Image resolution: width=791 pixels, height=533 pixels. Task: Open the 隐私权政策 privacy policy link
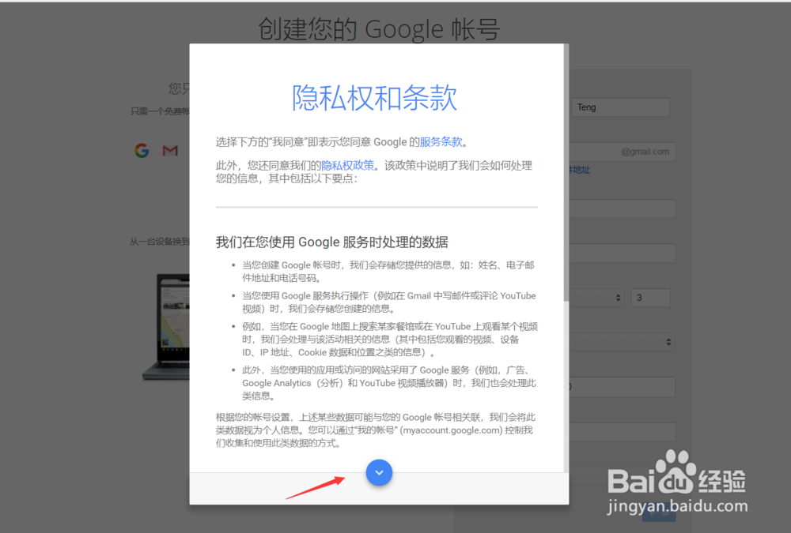pos(347,165)
